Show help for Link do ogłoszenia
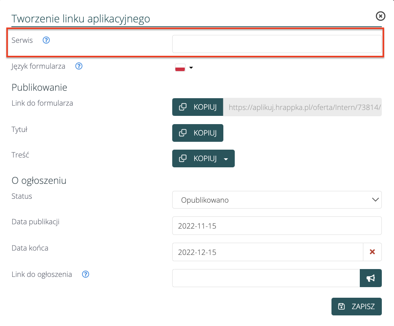Screen dimensions: 394x326 (x=86, y=274)
